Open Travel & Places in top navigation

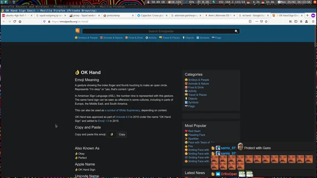tap(170, 38)
